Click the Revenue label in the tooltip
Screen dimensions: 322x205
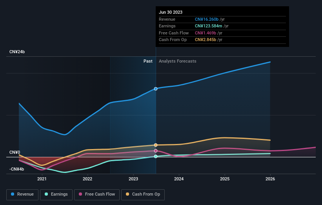click(167, 19)
